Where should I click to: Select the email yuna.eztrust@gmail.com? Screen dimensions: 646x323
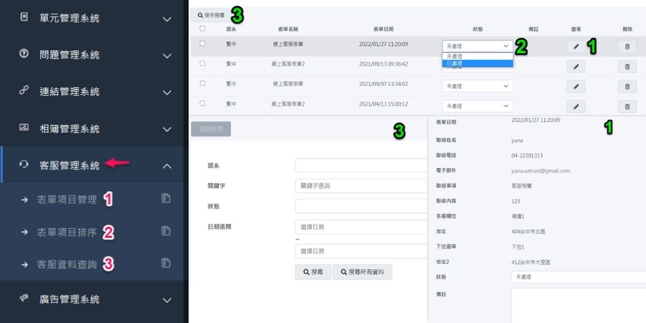point(541,171)
